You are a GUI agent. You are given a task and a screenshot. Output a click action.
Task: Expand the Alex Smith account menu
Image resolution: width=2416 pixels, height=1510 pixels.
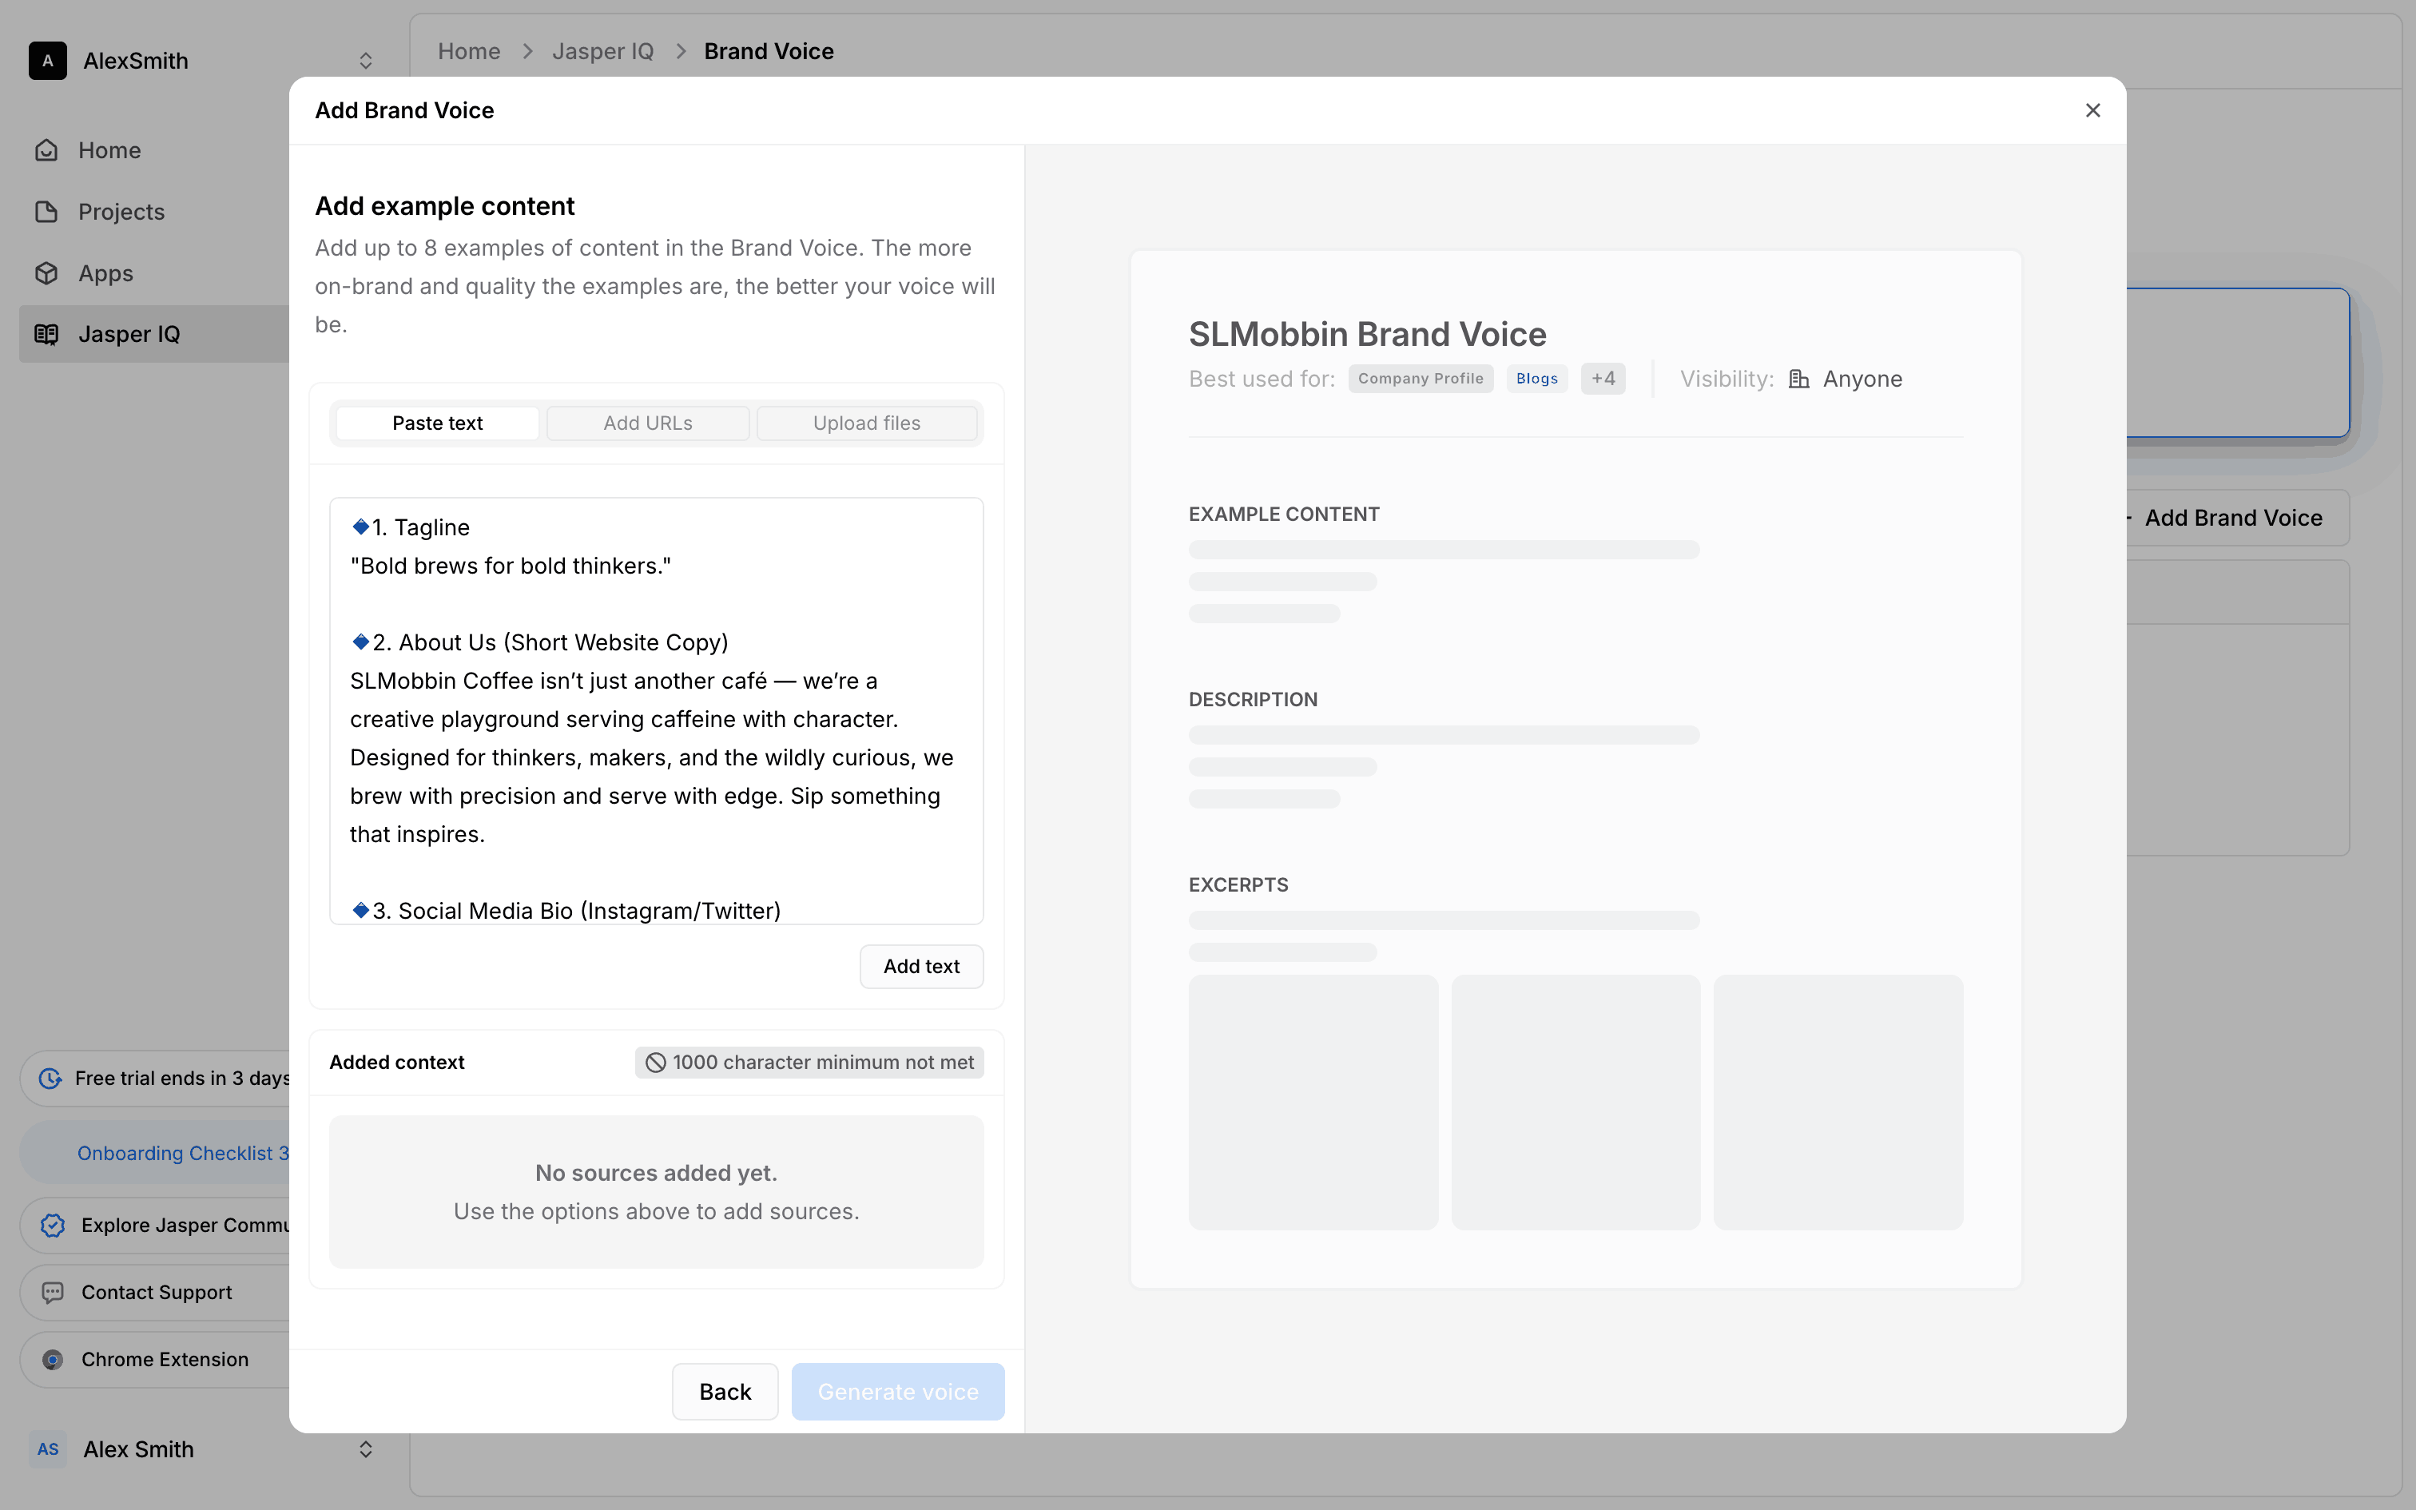coord(365,1449)
